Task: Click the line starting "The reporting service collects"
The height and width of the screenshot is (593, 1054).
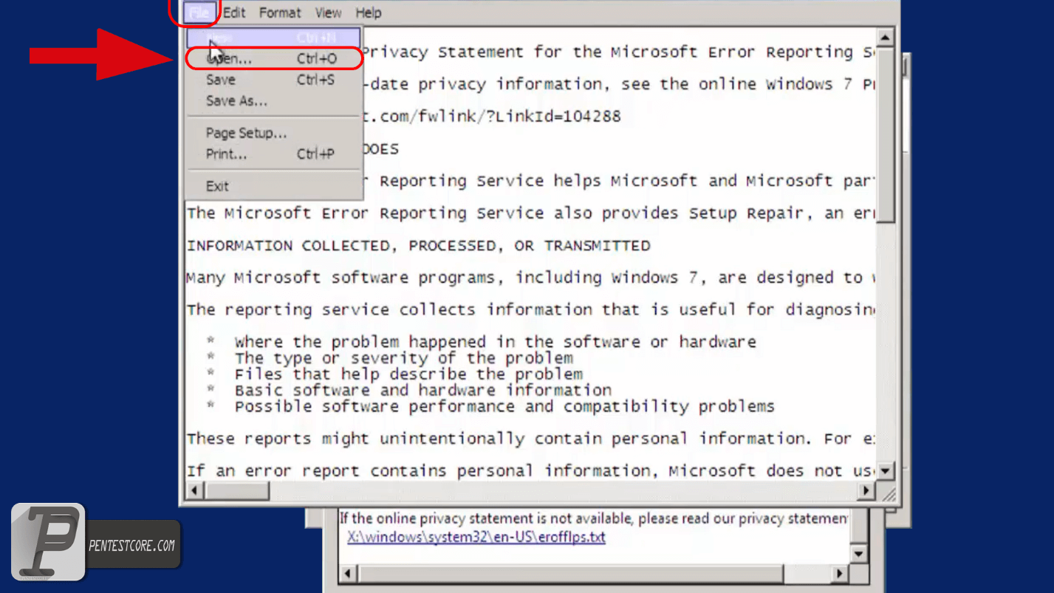Action: 530,309
